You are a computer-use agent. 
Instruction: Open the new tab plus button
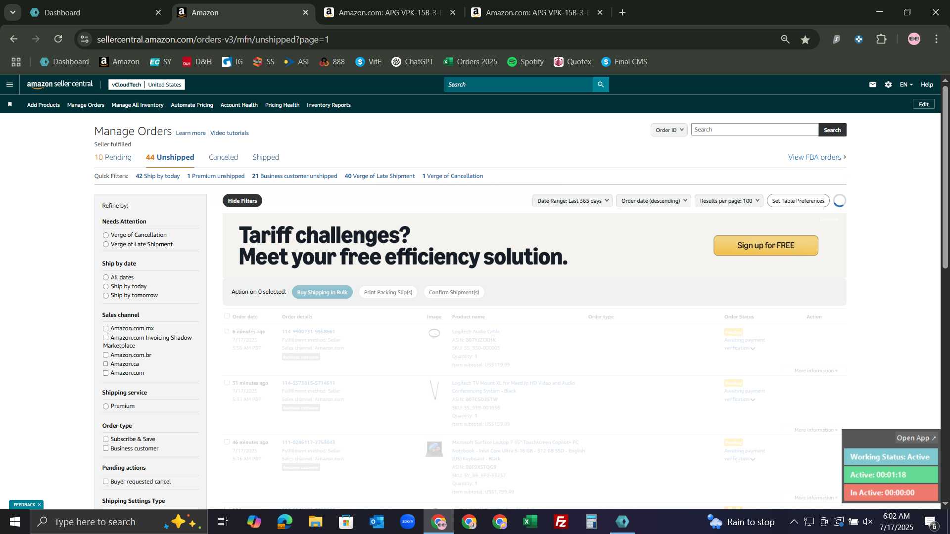pyautogui.click(x=622, y=12)
